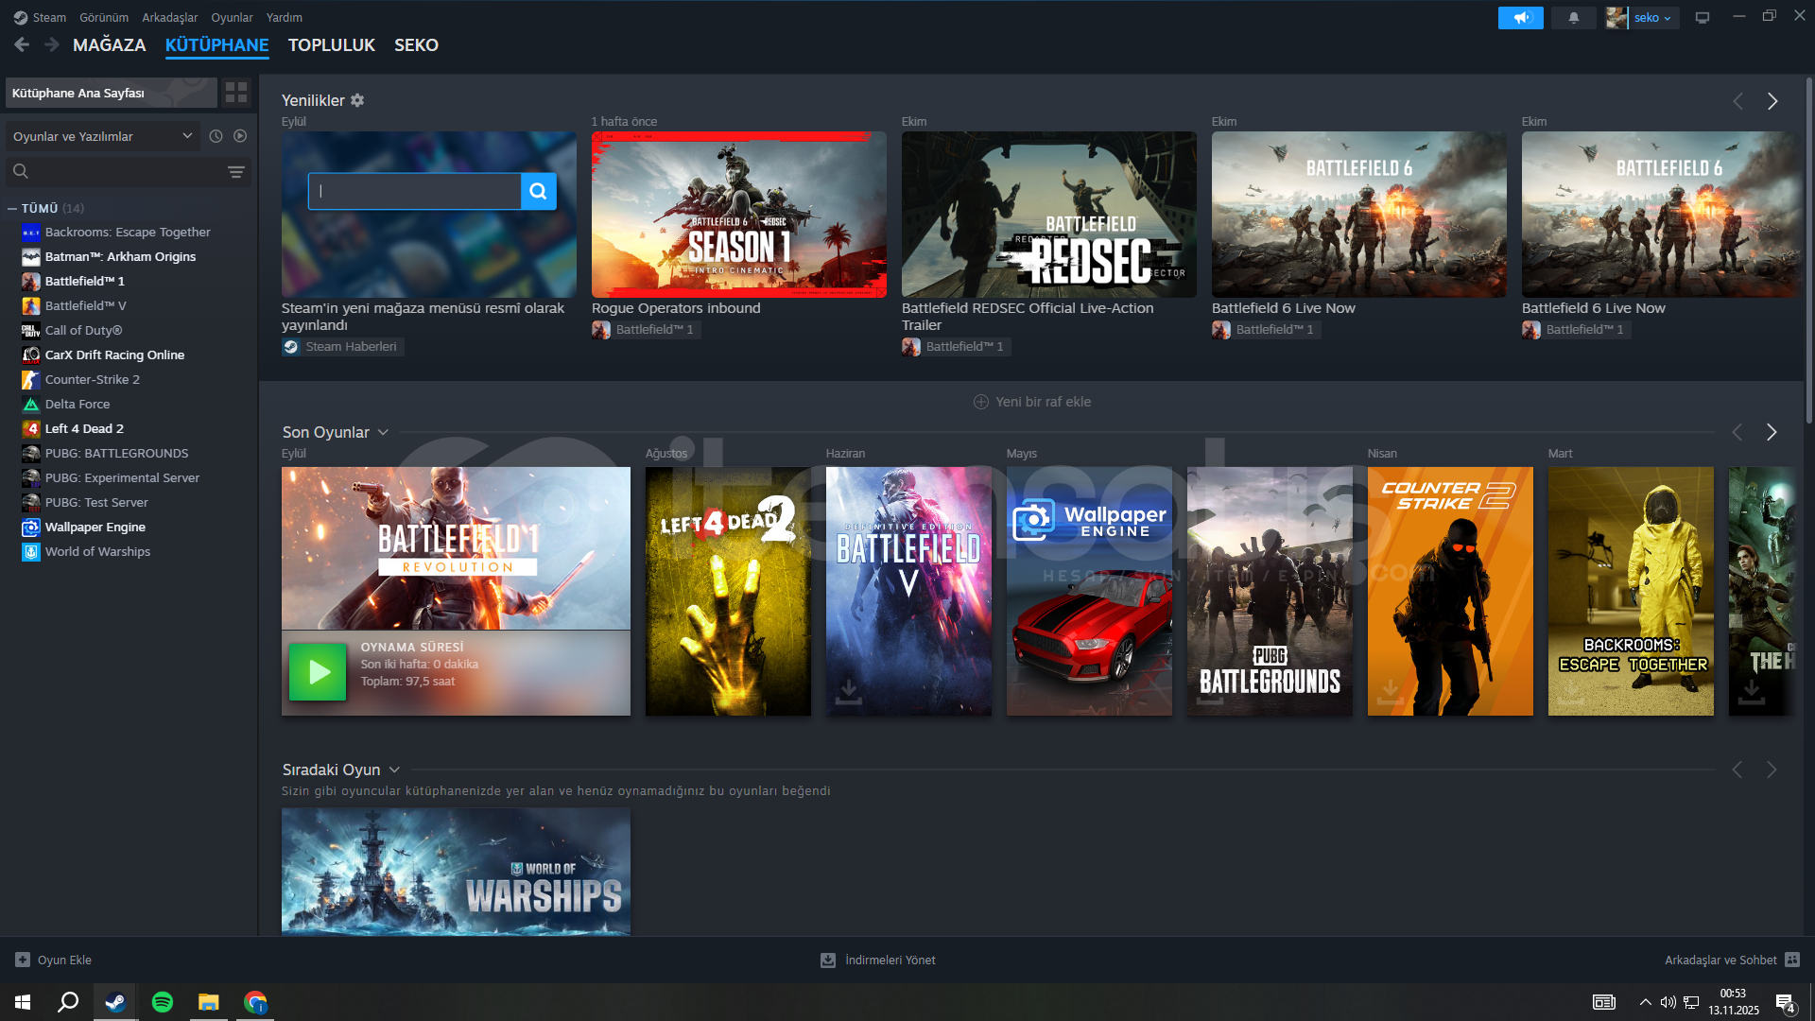Click the Big Picture mode monitor icon
This screenshot has width=1815, height=1021.
click(x=1703, y=18)
